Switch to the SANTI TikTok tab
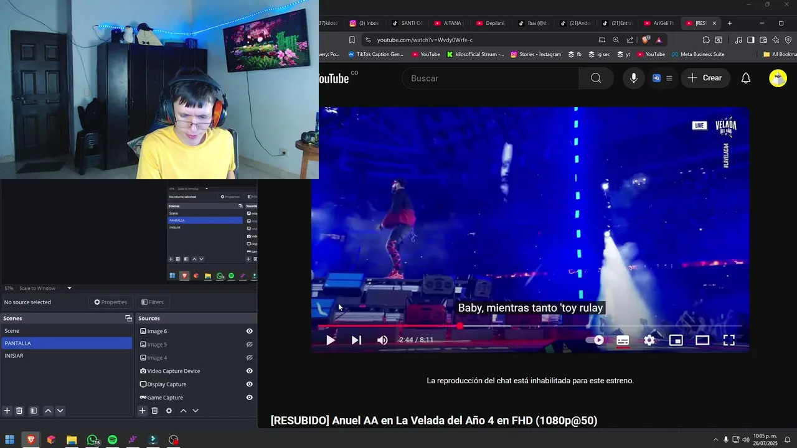Image resolution: width=797 pixels, height=448 pixels. pos(408,23)
